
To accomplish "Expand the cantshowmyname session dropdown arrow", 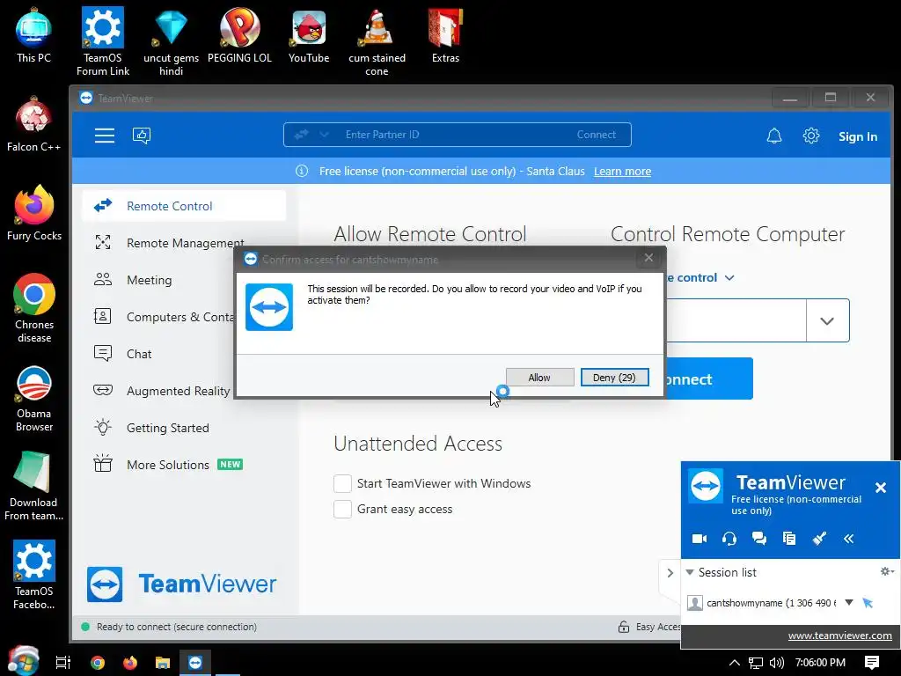I will (849, 602).
